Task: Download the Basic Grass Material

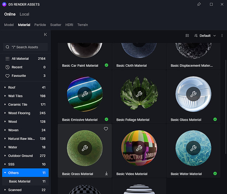Action: (107, 173)
